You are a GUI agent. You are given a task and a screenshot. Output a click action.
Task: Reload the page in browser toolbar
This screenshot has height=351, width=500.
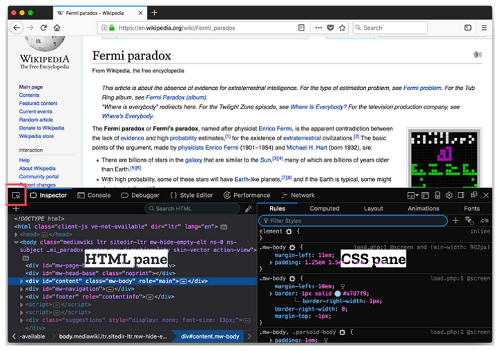[x=44, y=28]
